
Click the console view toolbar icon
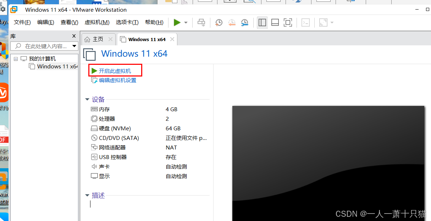click(x=305, y=23)
